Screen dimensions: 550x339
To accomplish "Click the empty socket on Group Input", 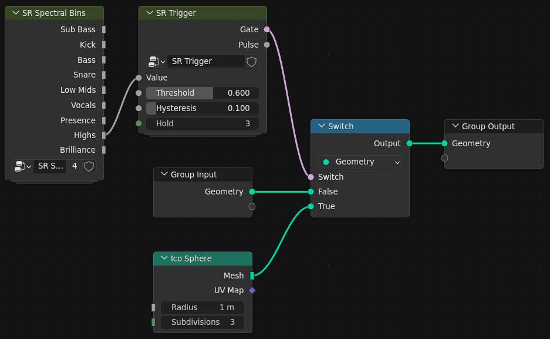I will [x=252, y=206].
